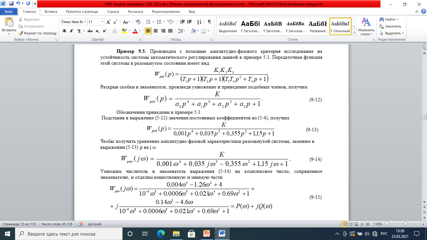This screenshot has width=427, height=240.
Task: Click the multilevel list icon
Action: [170, 22]
